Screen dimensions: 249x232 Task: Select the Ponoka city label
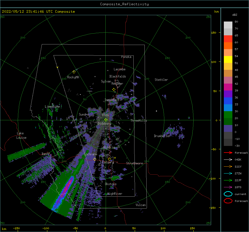click(x=126, y=57)
